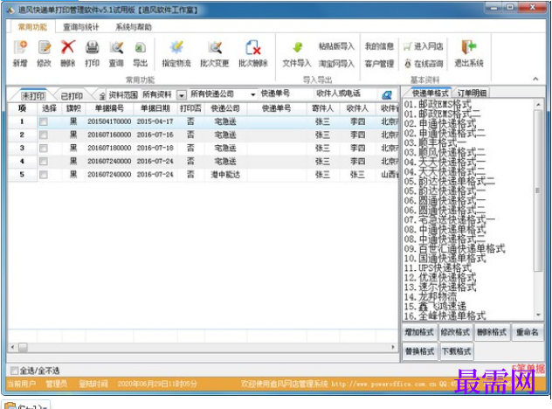Click the 粘贴板导入 button

336,46
